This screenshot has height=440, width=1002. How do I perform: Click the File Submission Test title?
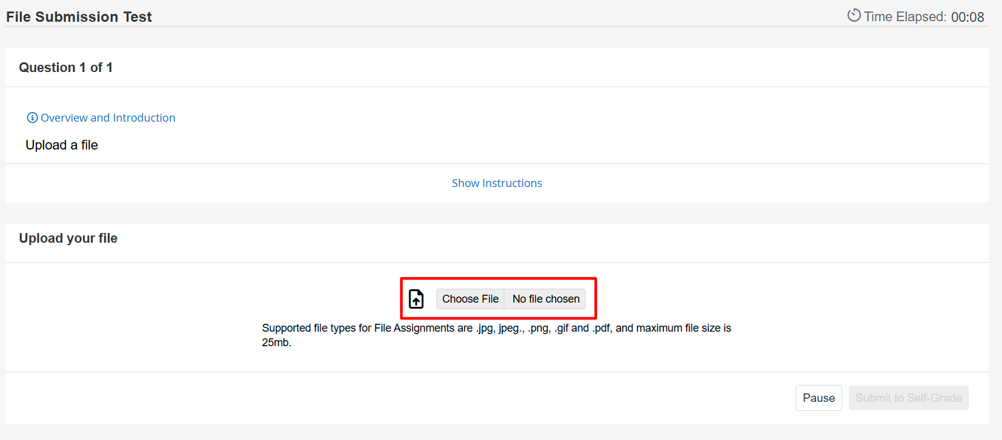point(79,17)
